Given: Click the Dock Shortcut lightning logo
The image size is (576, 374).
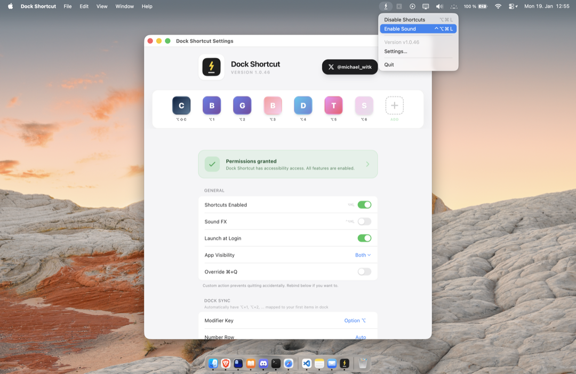Looking at the screenshot, I should pyautogui.click(x=212, y=67).
